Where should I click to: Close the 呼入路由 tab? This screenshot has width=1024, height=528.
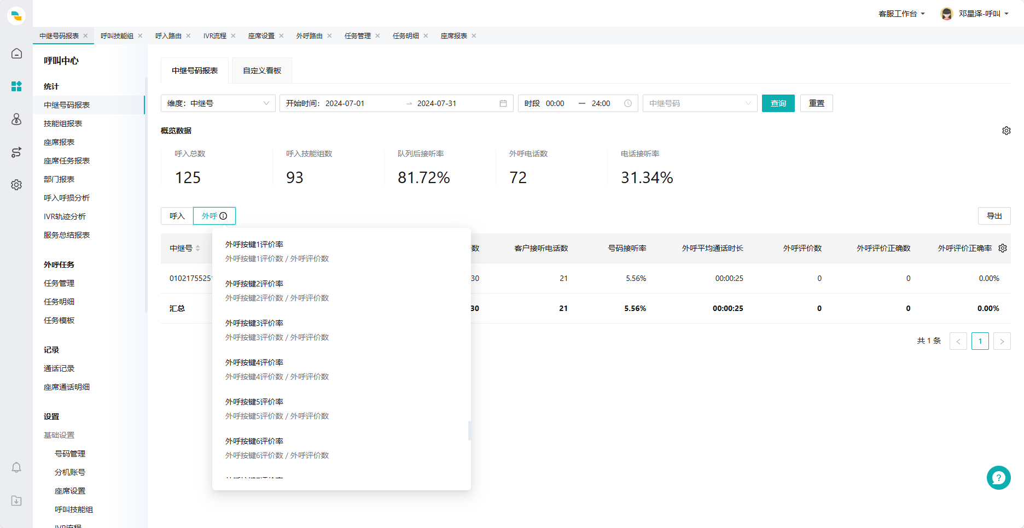pos(188,36)
